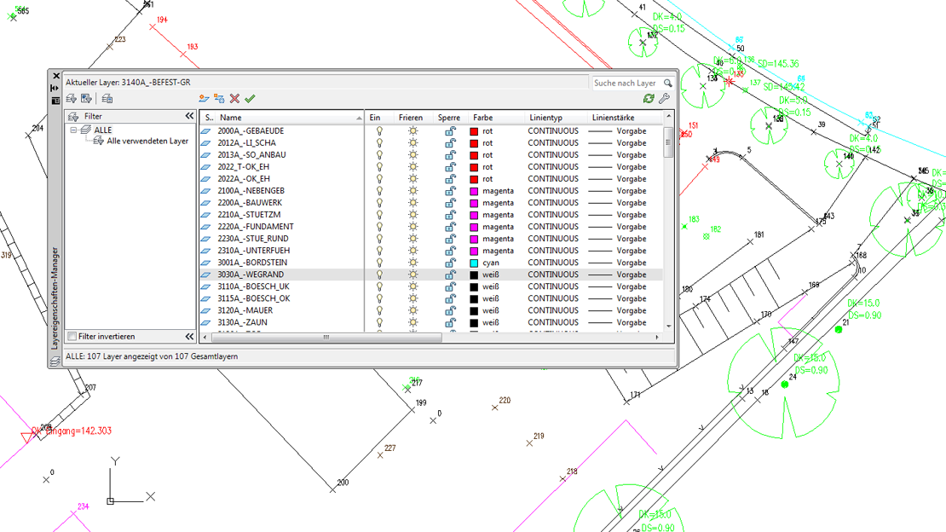Viewport: 946px width, 532px height.
Task: Change color swatch of 3120A_-MAUER layer
Action: coord(474,310)
